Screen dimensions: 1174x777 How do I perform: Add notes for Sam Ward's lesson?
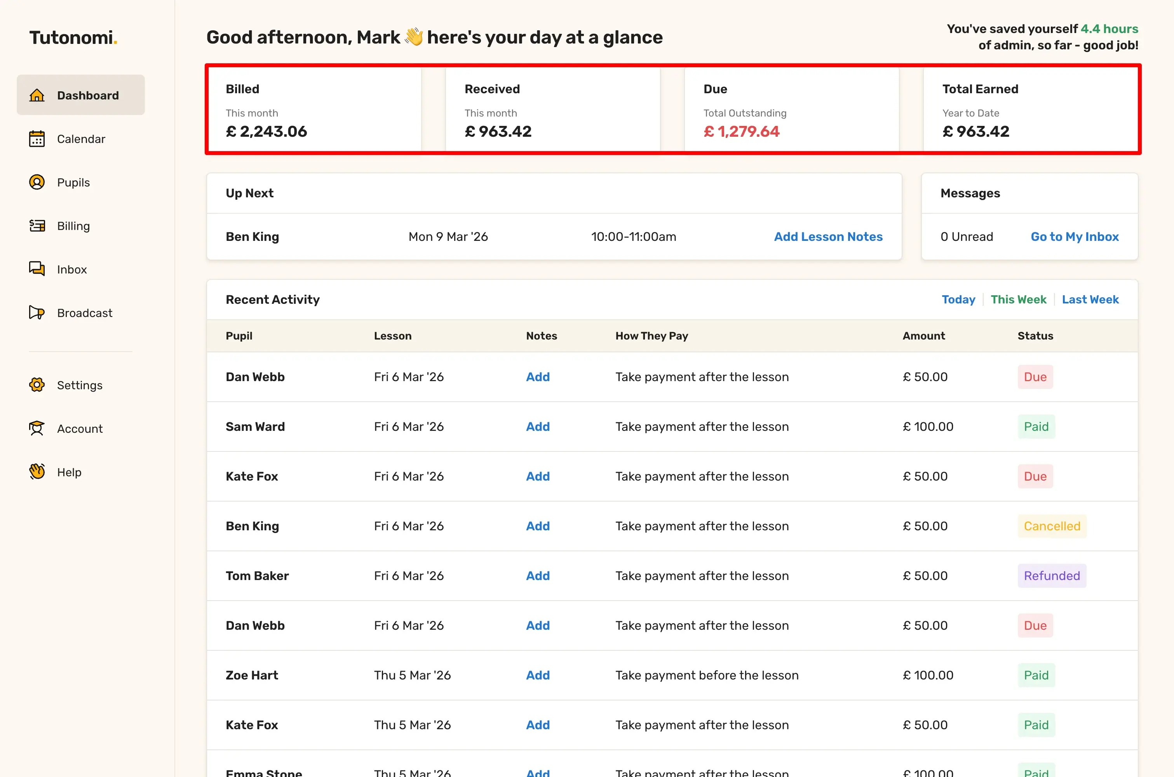[x=537, y=427]
